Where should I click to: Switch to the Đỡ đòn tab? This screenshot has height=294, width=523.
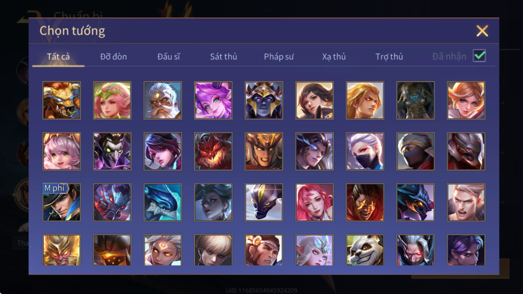coord(114,57)
